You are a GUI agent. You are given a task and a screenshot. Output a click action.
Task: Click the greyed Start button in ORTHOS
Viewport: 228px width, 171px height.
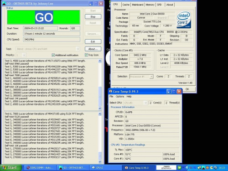pyautogui.click(x=93, y=10)
